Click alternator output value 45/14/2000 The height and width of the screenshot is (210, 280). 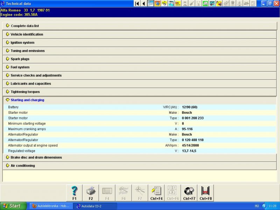(190, 145)
